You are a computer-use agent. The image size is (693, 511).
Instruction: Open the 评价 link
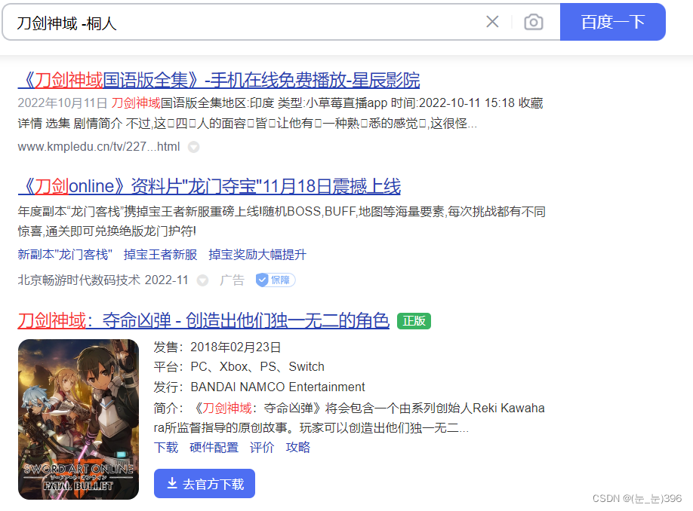pyautogui.click(x=262, y=448)
